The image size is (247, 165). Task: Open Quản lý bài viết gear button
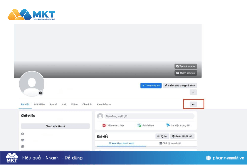pyautogui.click(x=182, y=136)
